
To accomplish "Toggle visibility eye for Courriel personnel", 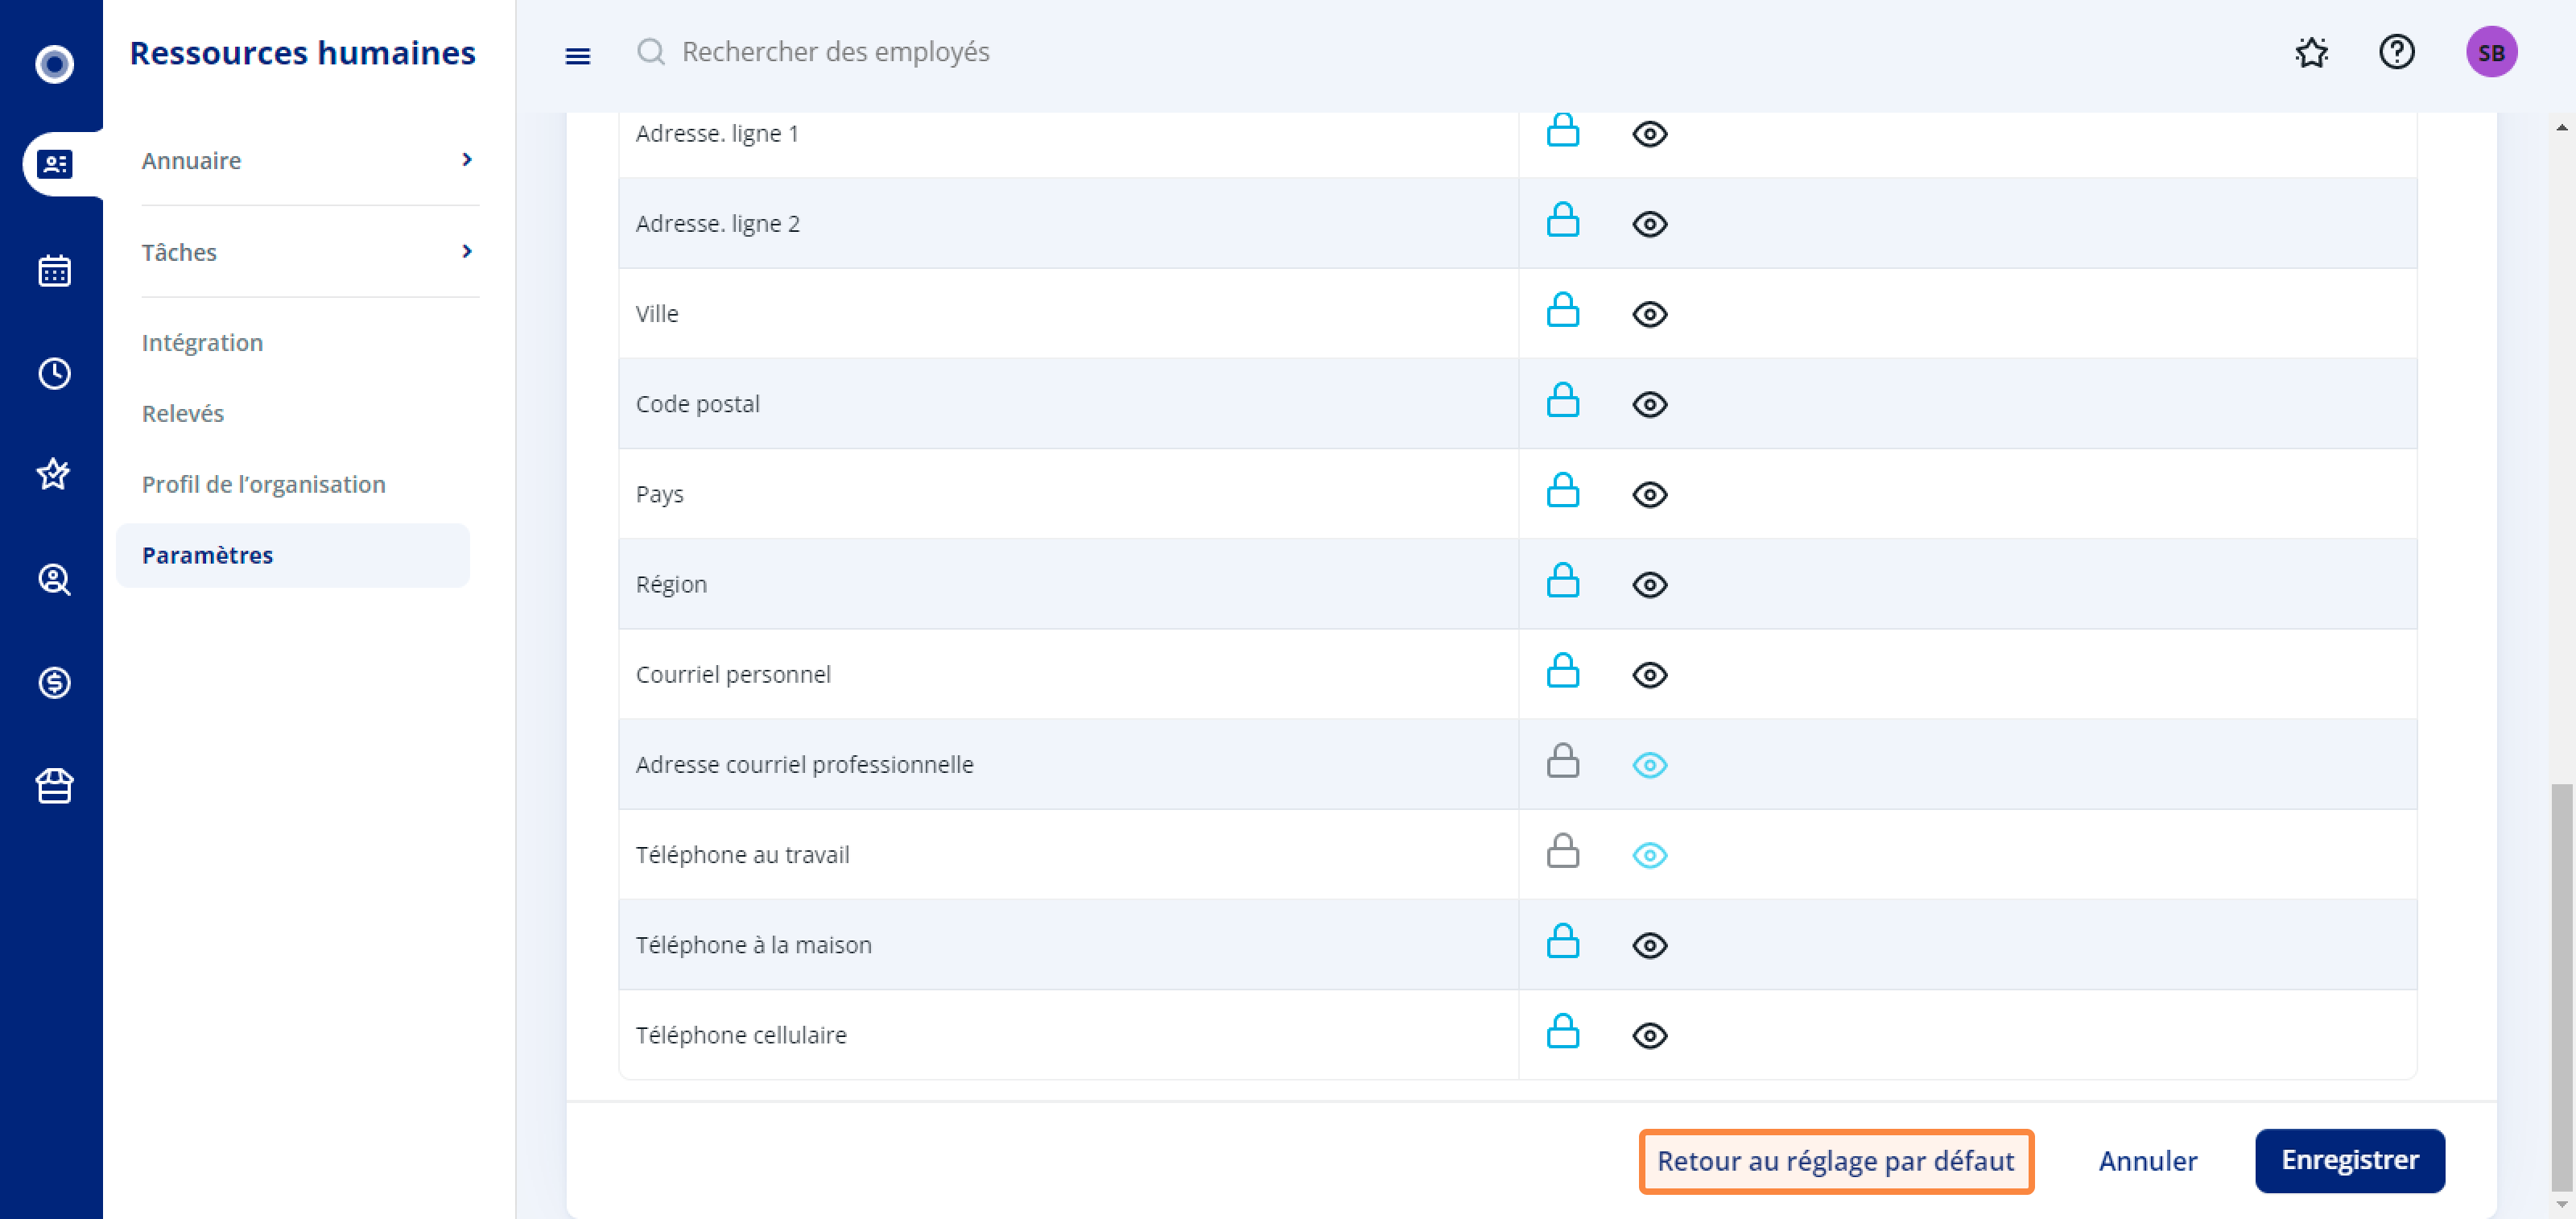I will 1649,675.
